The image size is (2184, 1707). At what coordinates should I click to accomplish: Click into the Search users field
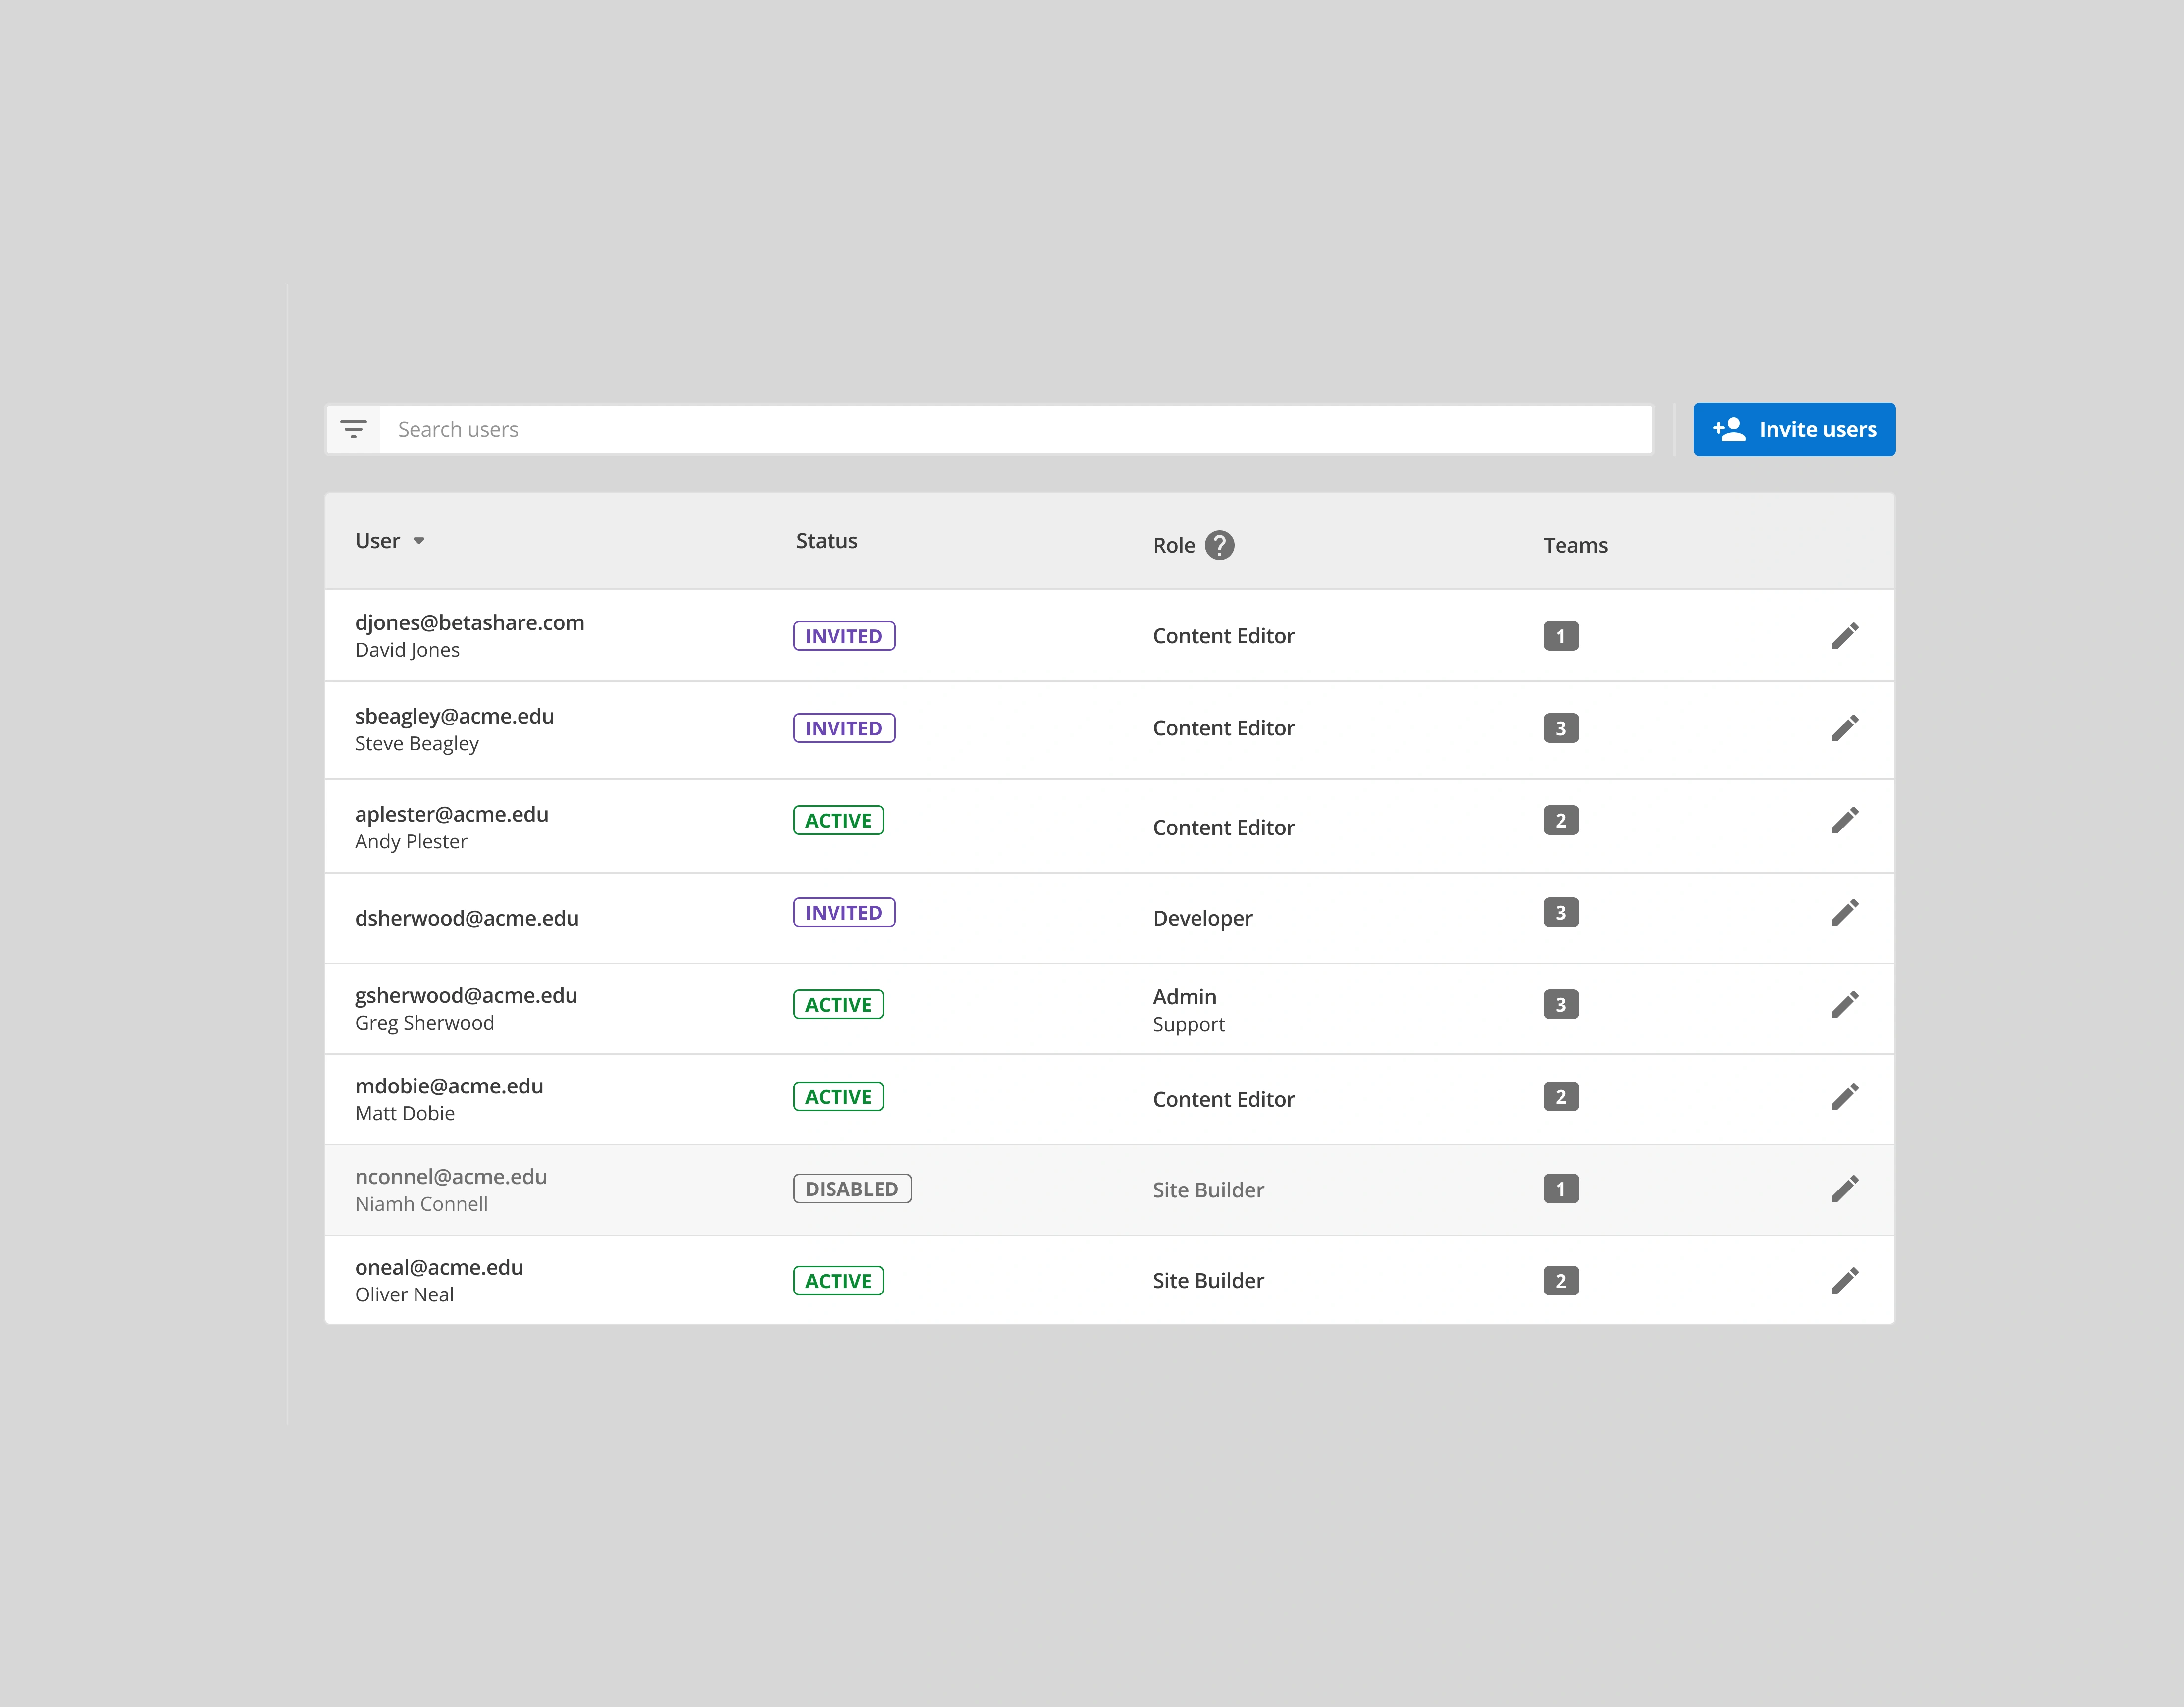(1015, 430)
